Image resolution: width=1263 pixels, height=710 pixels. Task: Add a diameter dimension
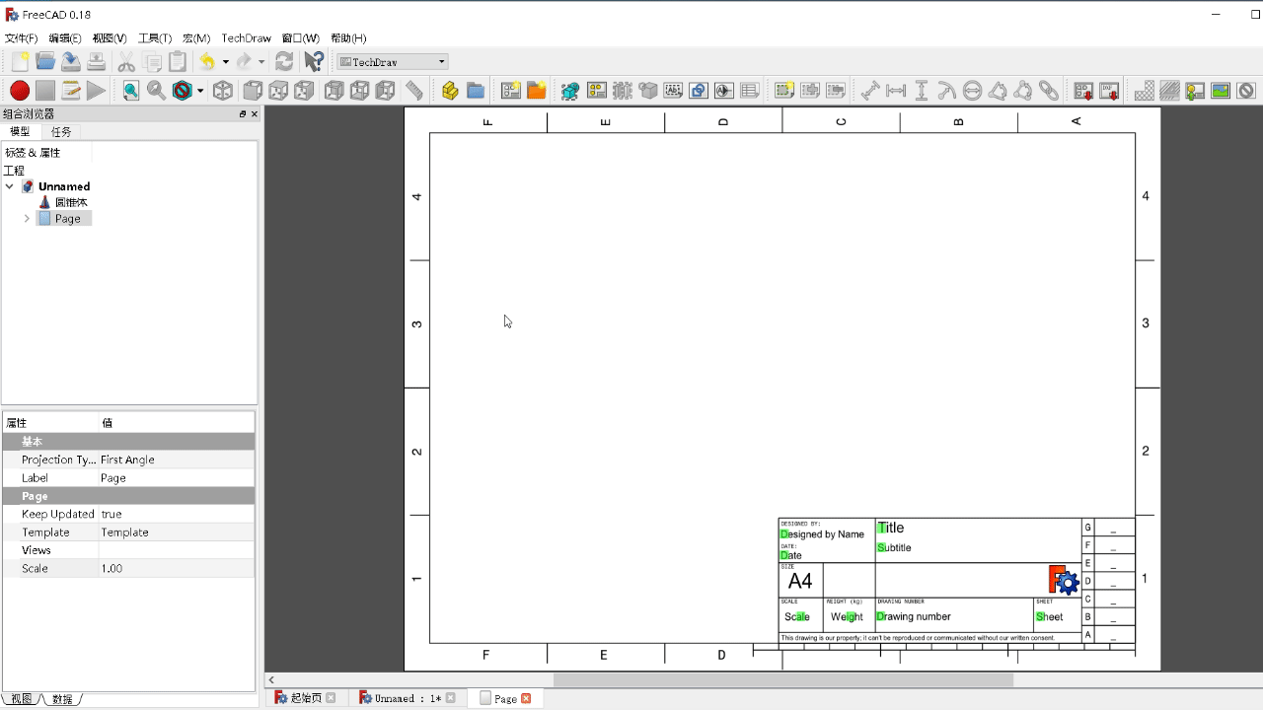[x=973, y=91]
